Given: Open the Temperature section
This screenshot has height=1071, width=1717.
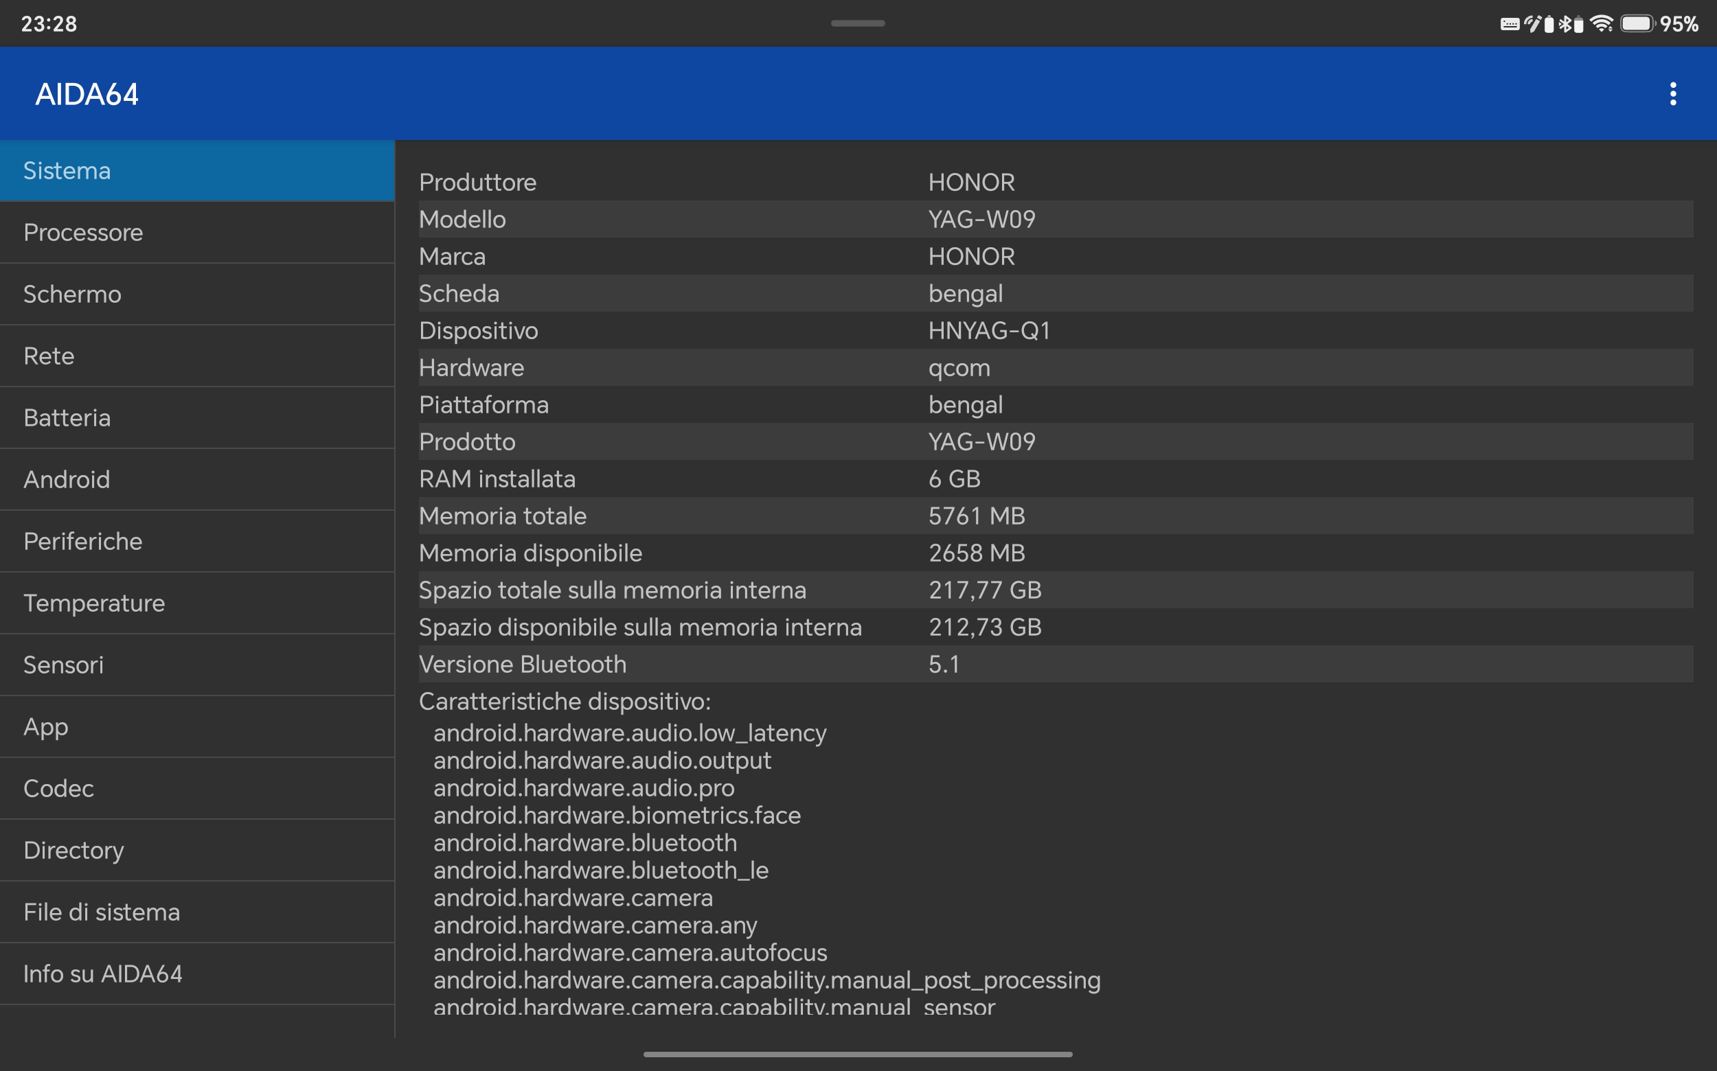Looking at the screenshot, I should coord(197,603).
